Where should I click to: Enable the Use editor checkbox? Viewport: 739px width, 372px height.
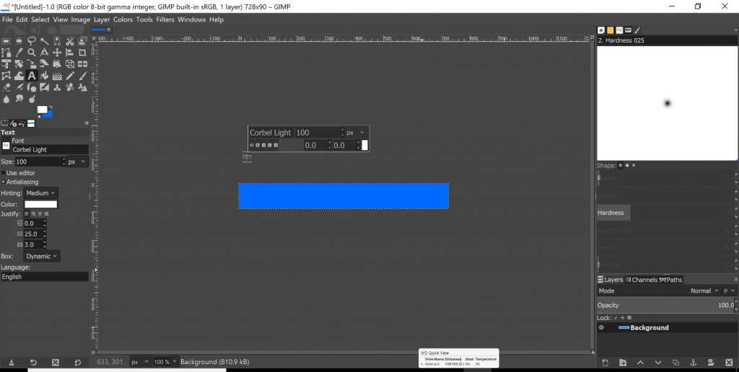4,173
